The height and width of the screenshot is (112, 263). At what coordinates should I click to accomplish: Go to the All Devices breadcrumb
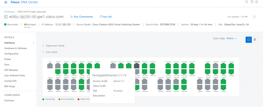coord(9,12)
